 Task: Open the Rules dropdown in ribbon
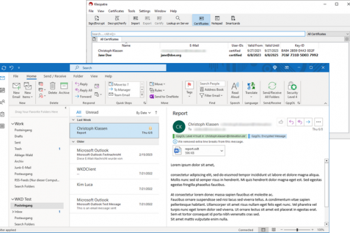157,90
